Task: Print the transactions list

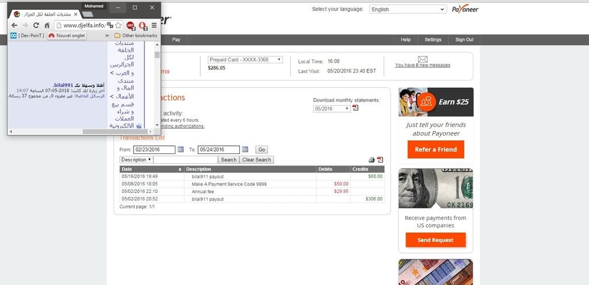Action: point(372,160)
